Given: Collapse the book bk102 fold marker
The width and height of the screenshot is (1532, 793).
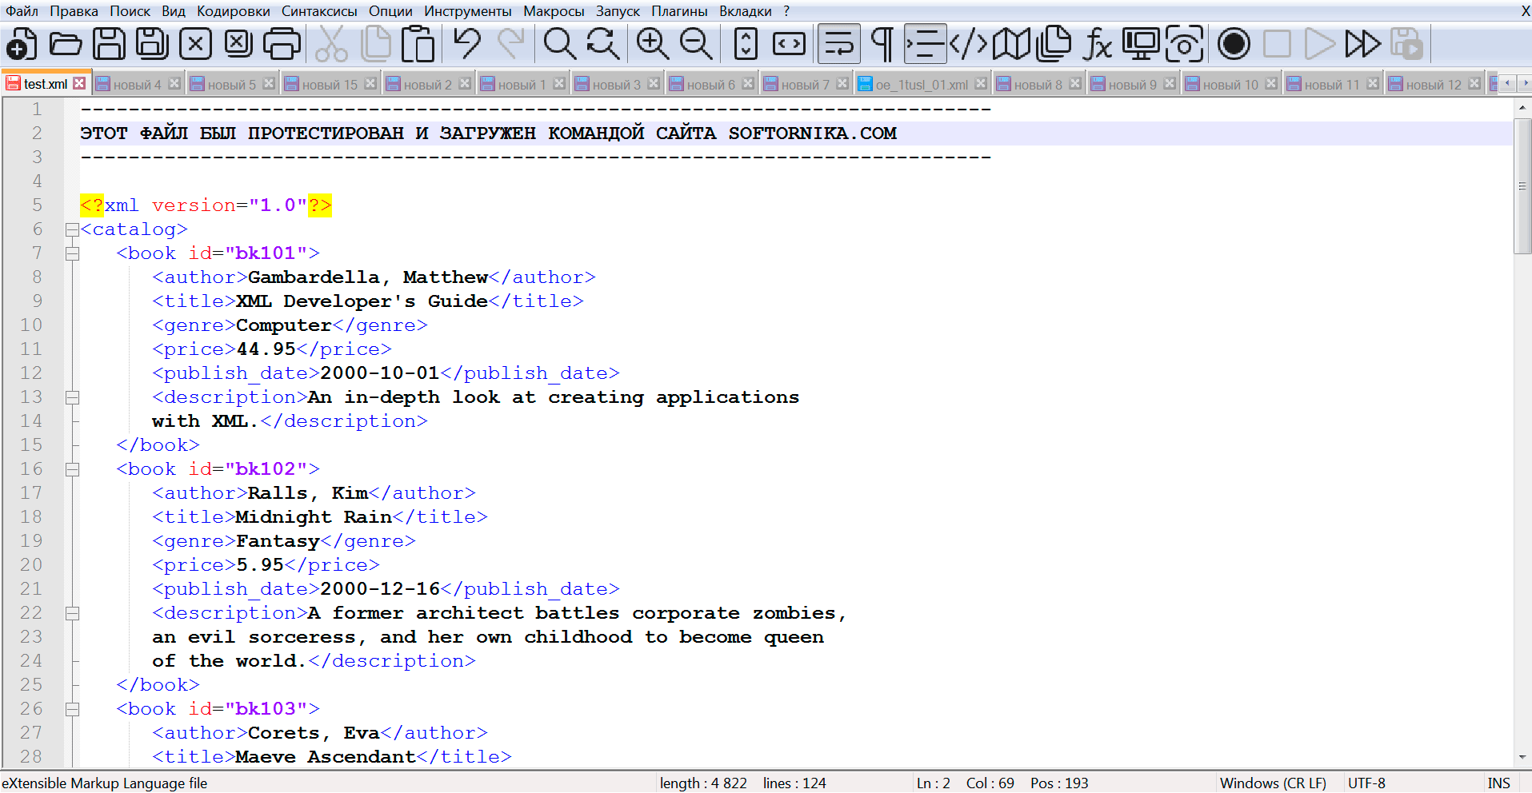Looking at the screenshot, I should click(x=72, y=470).
